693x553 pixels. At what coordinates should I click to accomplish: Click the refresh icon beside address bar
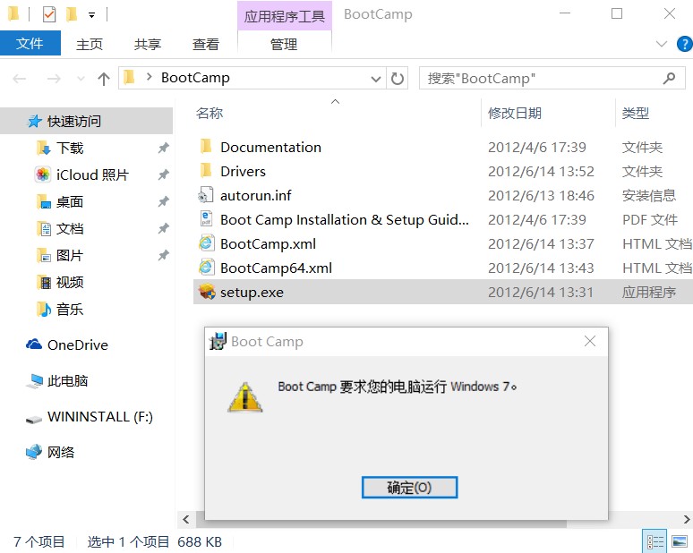pos(397,79)
